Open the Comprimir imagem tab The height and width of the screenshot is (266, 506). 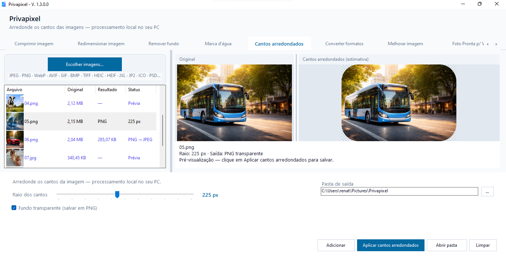pos(34,44)
